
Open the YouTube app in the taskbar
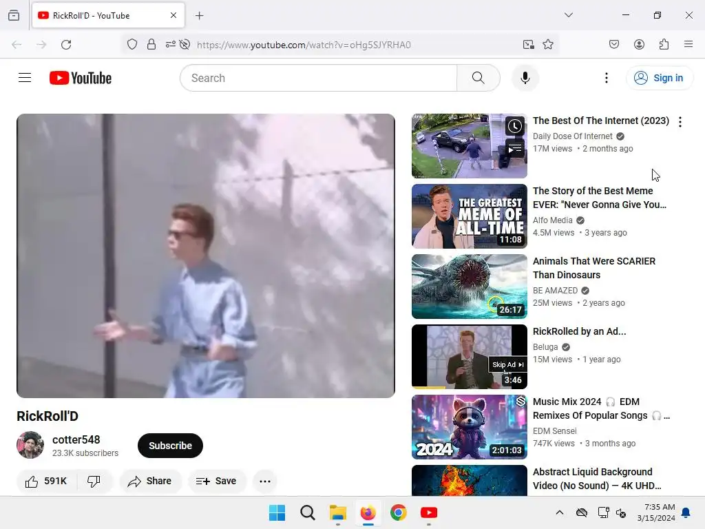(429, 512)
